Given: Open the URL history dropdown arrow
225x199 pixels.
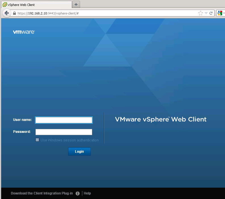Looking at the screenshot, I should 206,13.
